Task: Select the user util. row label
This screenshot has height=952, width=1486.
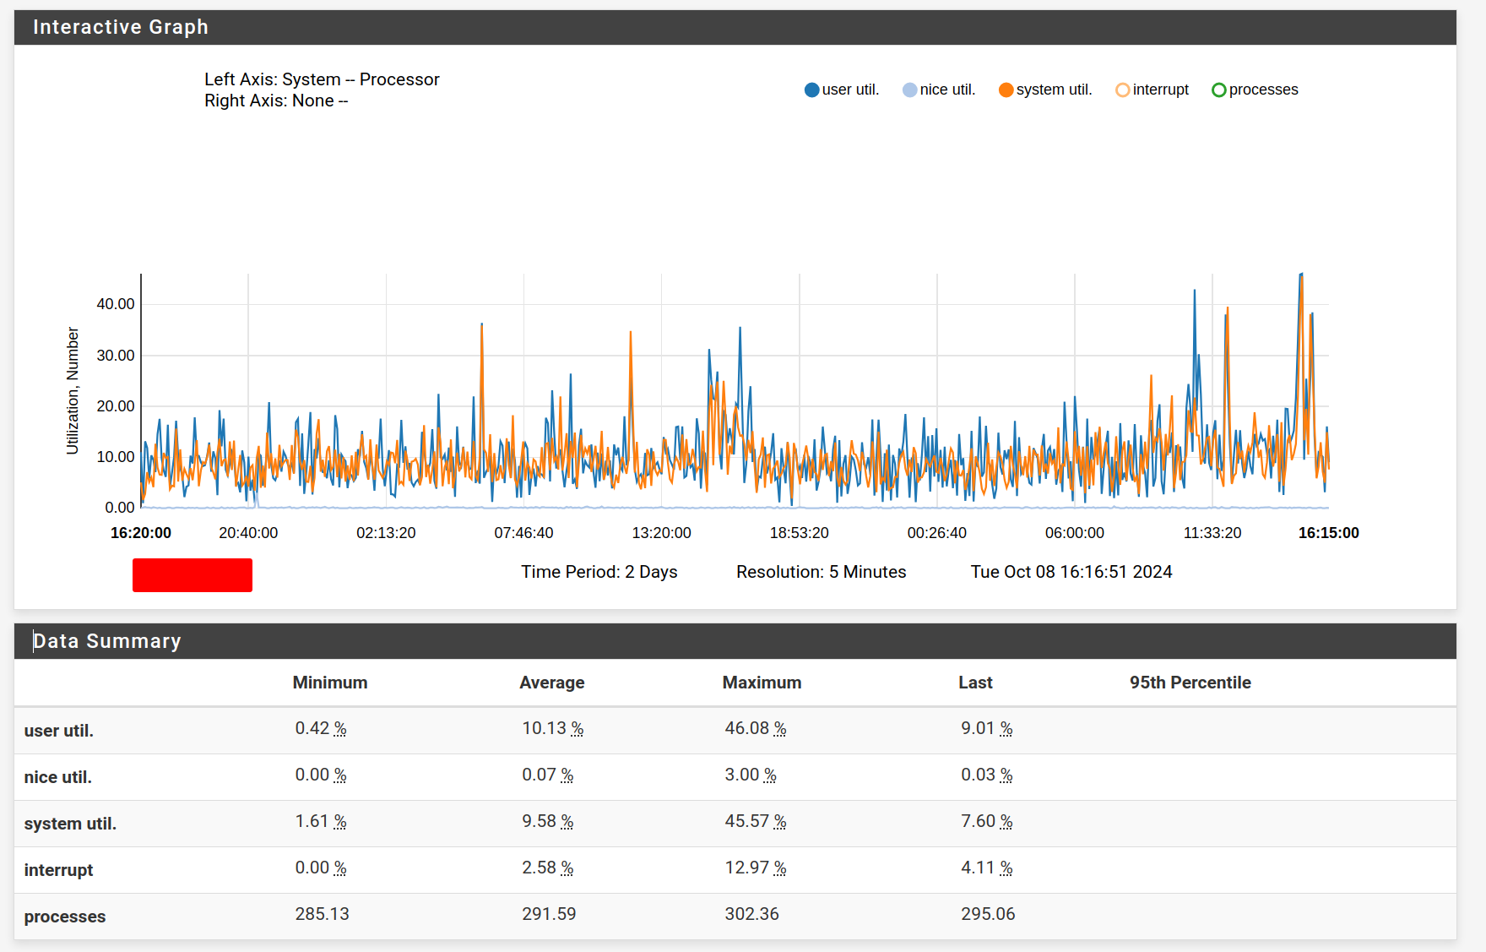Action: 59,731
